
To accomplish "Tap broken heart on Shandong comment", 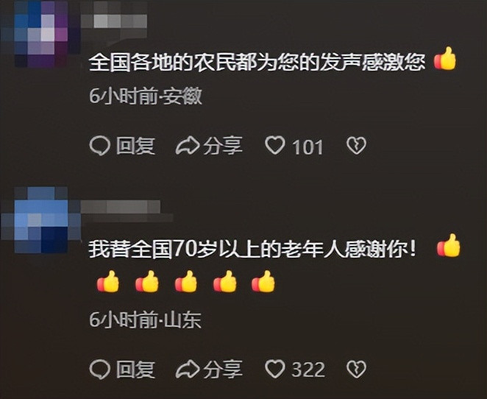I will point(356,369).
